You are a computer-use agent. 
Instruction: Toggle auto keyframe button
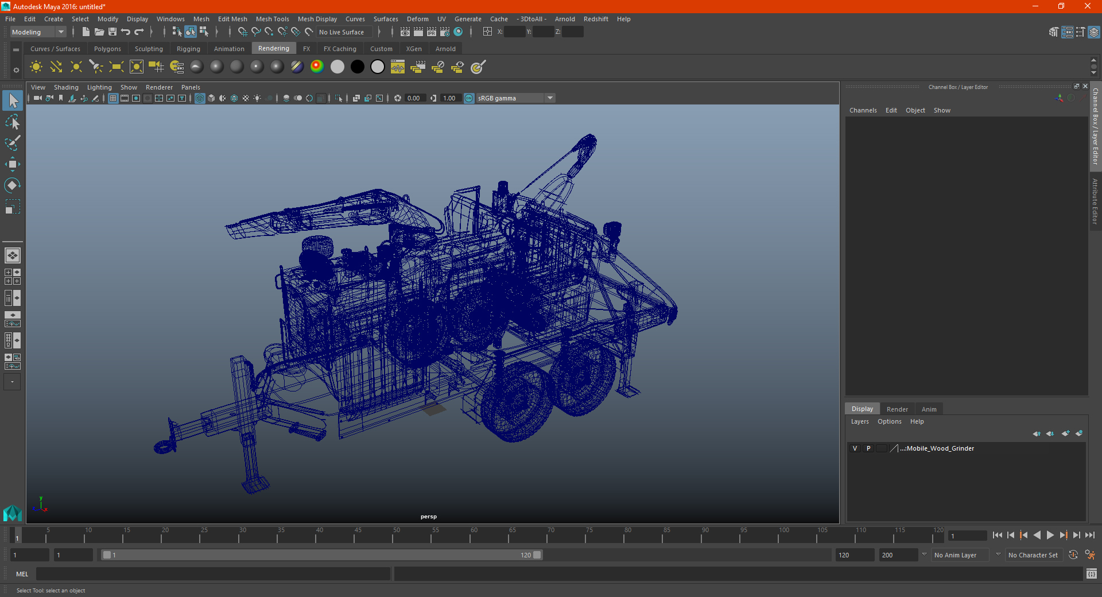pyautogui.click(x=1073, y=555)
